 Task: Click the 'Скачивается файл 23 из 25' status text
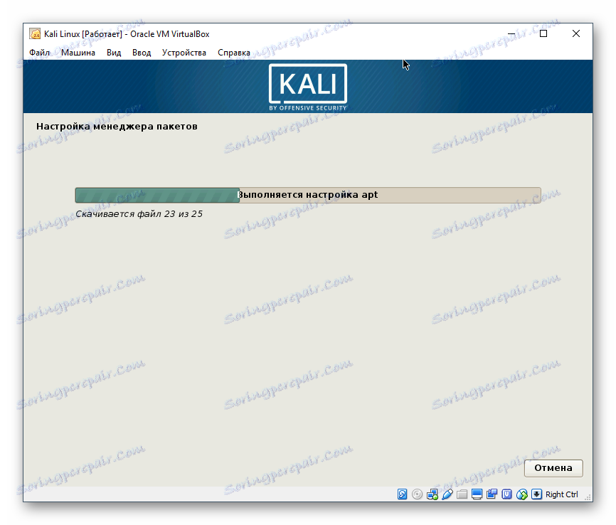coord(139,214)
